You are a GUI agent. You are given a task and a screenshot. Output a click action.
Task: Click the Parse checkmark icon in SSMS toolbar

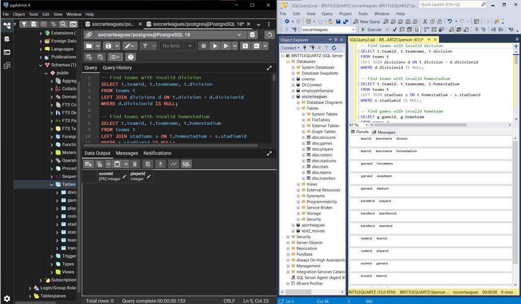point(394,30)
